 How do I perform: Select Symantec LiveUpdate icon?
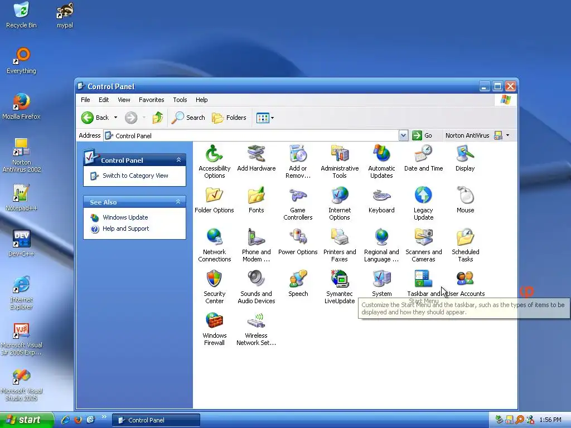coord(340,279)
